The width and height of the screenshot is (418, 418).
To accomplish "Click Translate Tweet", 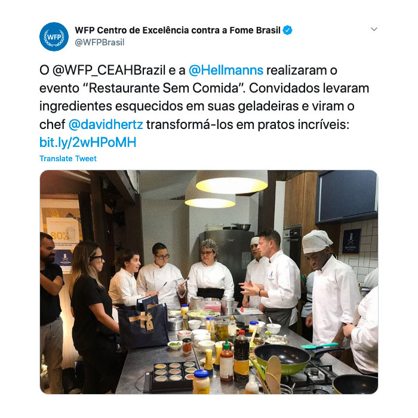I will pos(68,159).
